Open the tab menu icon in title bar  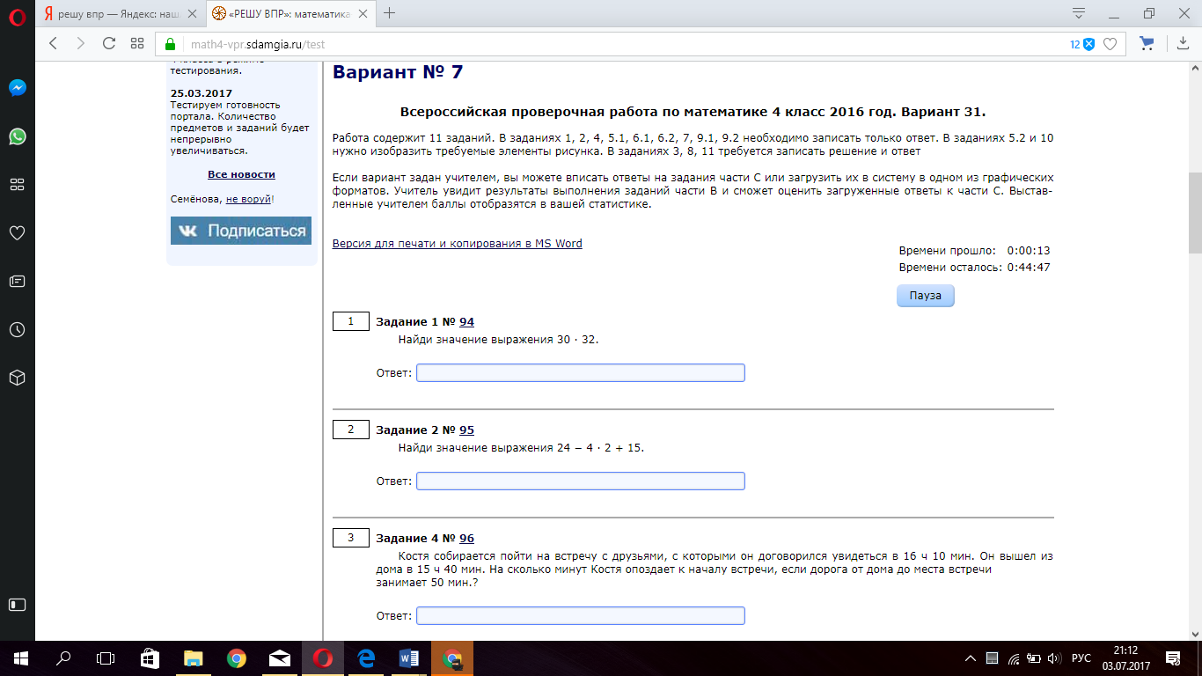coord(1079,13)
